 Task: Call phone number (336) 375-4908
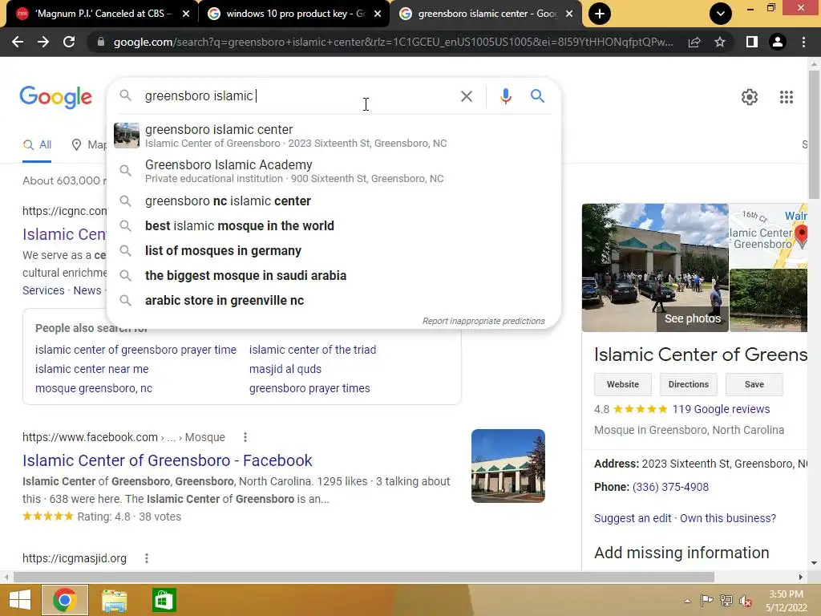coord(670,487)
